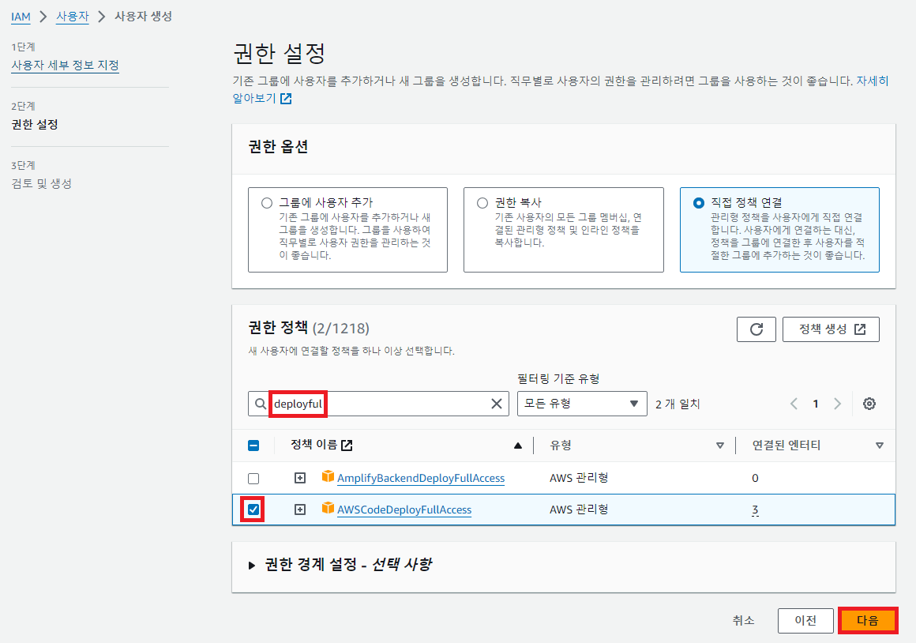Screen dimensions: 916x643
Task: Click the AmplifyBackendDeployFullAccess policy cube icon
Action: [328, 477]
